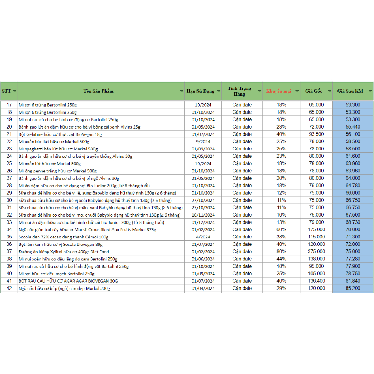Screen dimensions: 374x374
Task: Click discounted price 77.280
Action: [x=353, y=259]
